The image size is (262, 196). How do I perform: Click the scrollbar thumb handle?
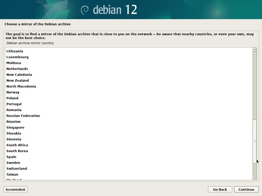tap(255, 141)
